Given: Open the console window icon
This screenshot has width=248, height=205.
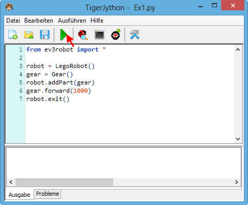Looking at the screenshot, I should pyautogui.click(x=100, y=35).
